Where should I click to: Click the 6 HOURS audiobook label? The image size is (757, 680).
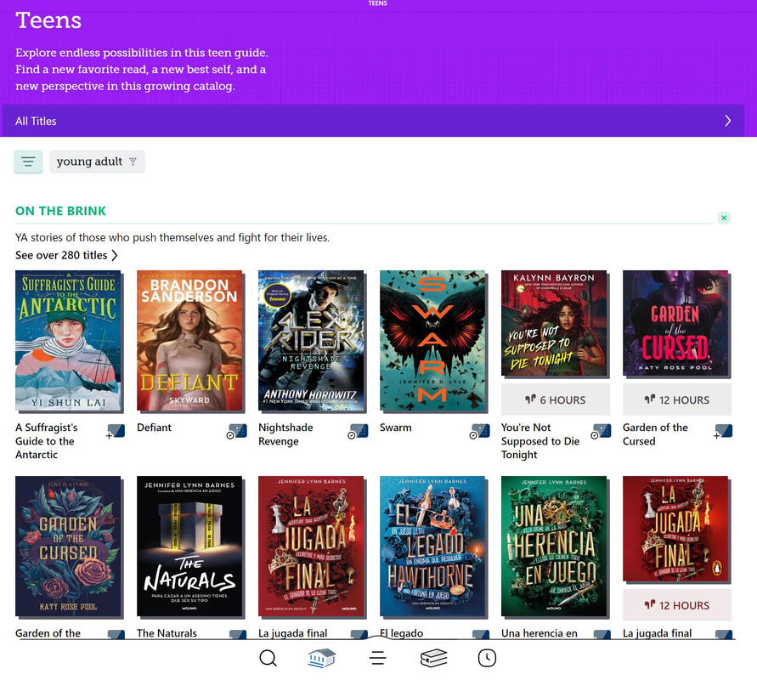[x=556, y=399]
